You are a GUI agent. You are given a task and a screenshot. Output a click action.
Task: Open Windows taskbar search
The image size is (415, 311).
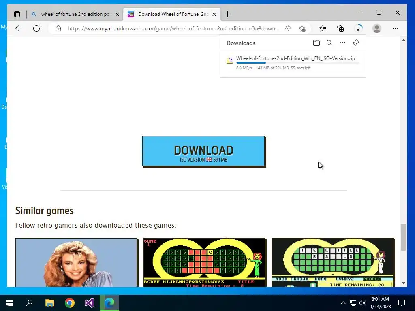click(x=29, y=303)
